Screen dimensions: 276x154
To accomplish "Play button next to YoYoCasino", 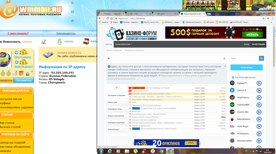I will click(259, 134).
